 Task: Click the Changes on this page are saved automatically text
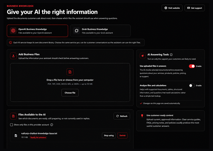click(x=162, y=103)
